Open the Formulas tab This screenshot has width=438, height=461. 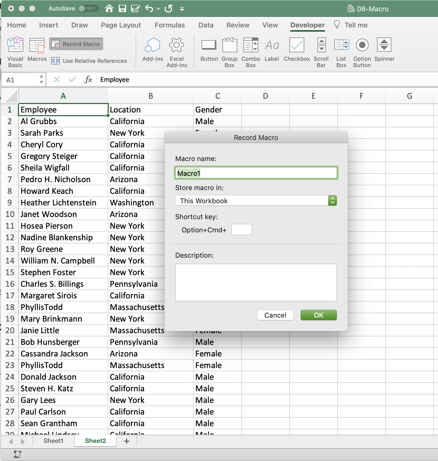[x=170, y=25]
